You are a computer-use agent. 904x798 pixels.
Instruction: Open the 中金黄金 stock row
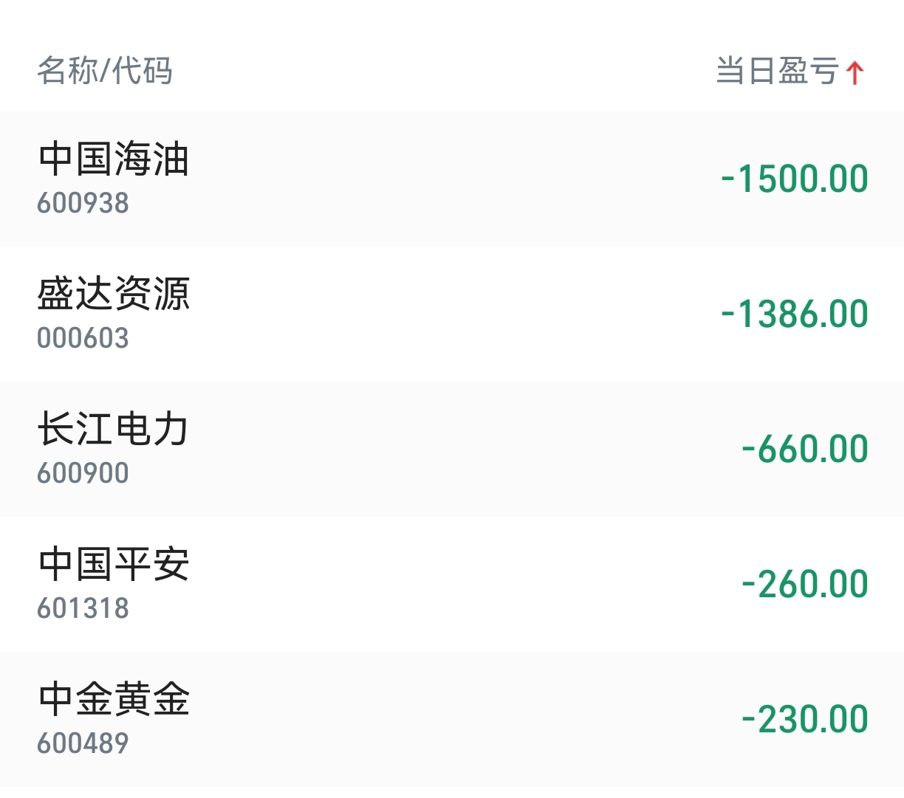pos(452,719)
